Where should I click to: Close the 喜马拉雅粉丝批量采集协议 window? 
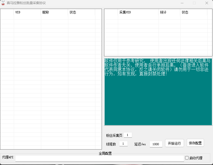207,3
